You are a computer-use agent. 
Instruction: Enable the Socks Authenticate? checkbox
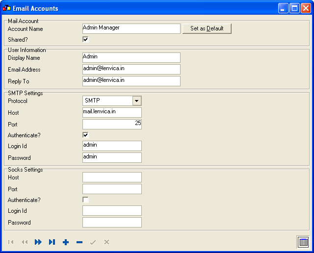[x=85, y=200]
